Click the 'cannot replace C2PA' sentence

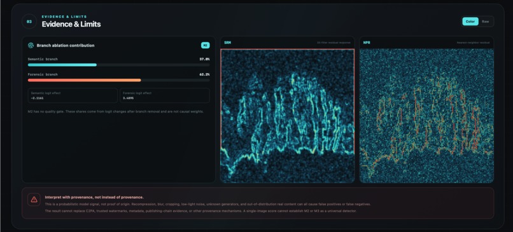point(200,211)
